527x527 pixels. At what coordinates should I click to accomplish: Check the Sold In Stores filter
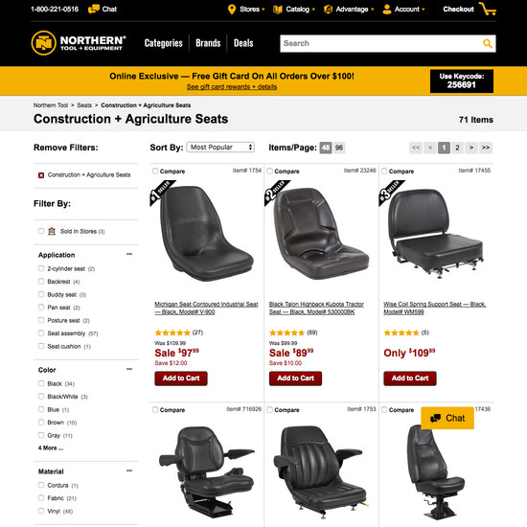coord(41,231)
